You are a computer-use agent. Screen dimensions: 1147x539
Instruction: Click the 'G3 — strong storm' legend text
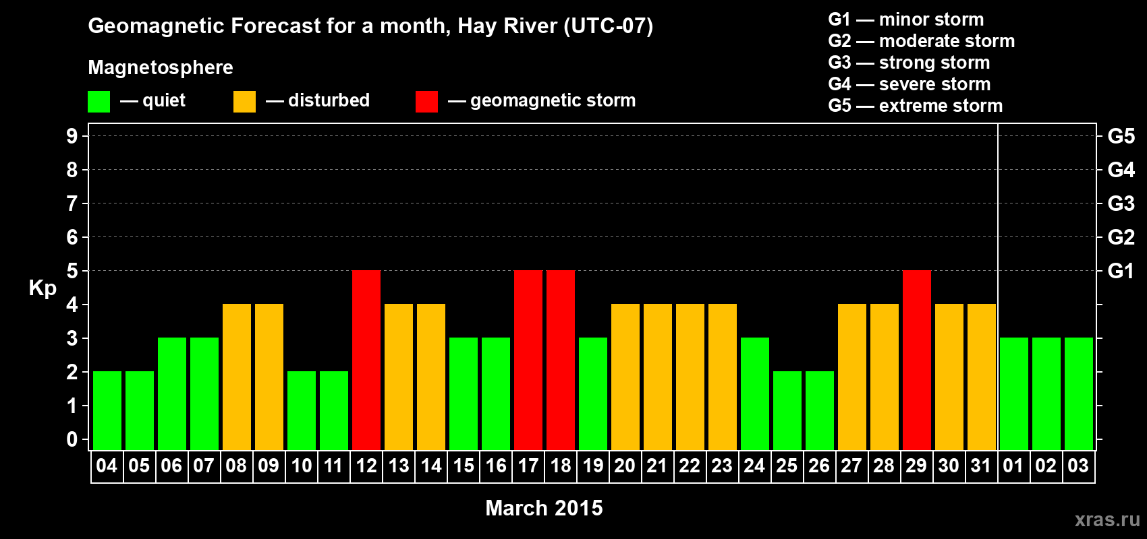point(910,63)
